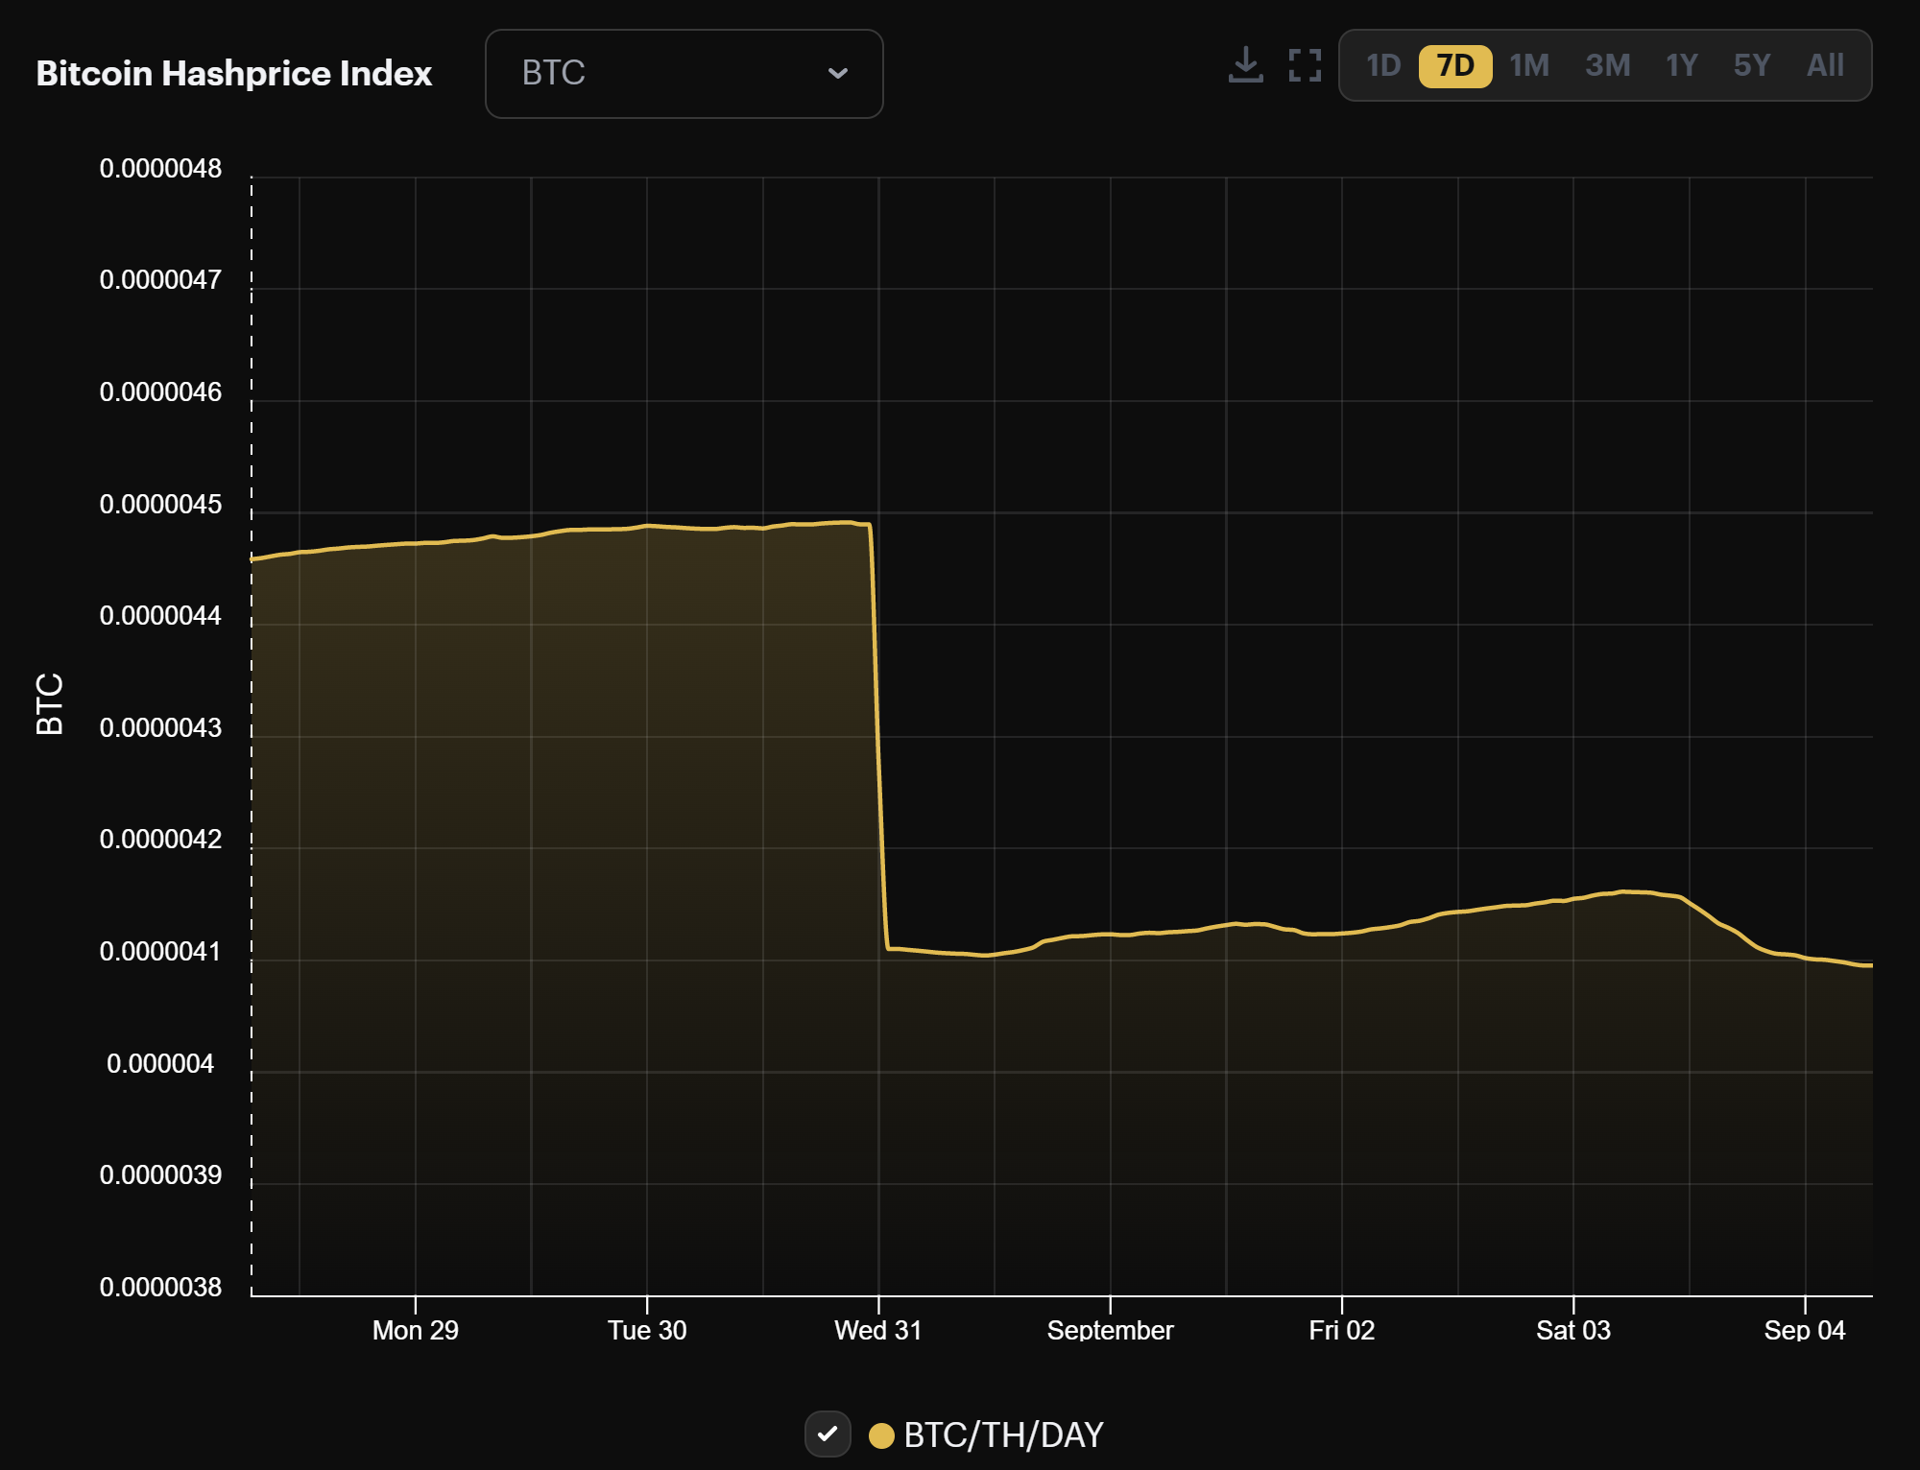
Task: Click the Bitcoin Hashprice Index title
Action: pos(234,74)
